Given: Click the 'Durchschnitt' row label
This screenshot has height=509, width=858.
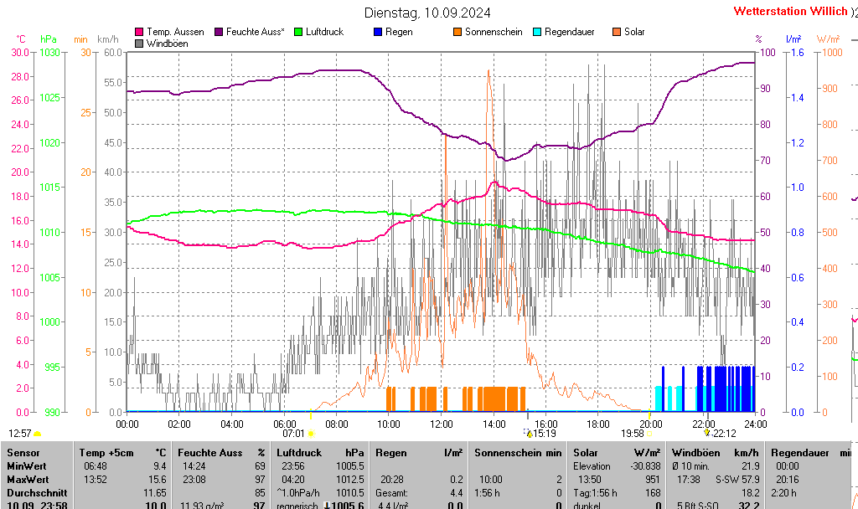Looking at the screenshot, I should coord(37,492).
